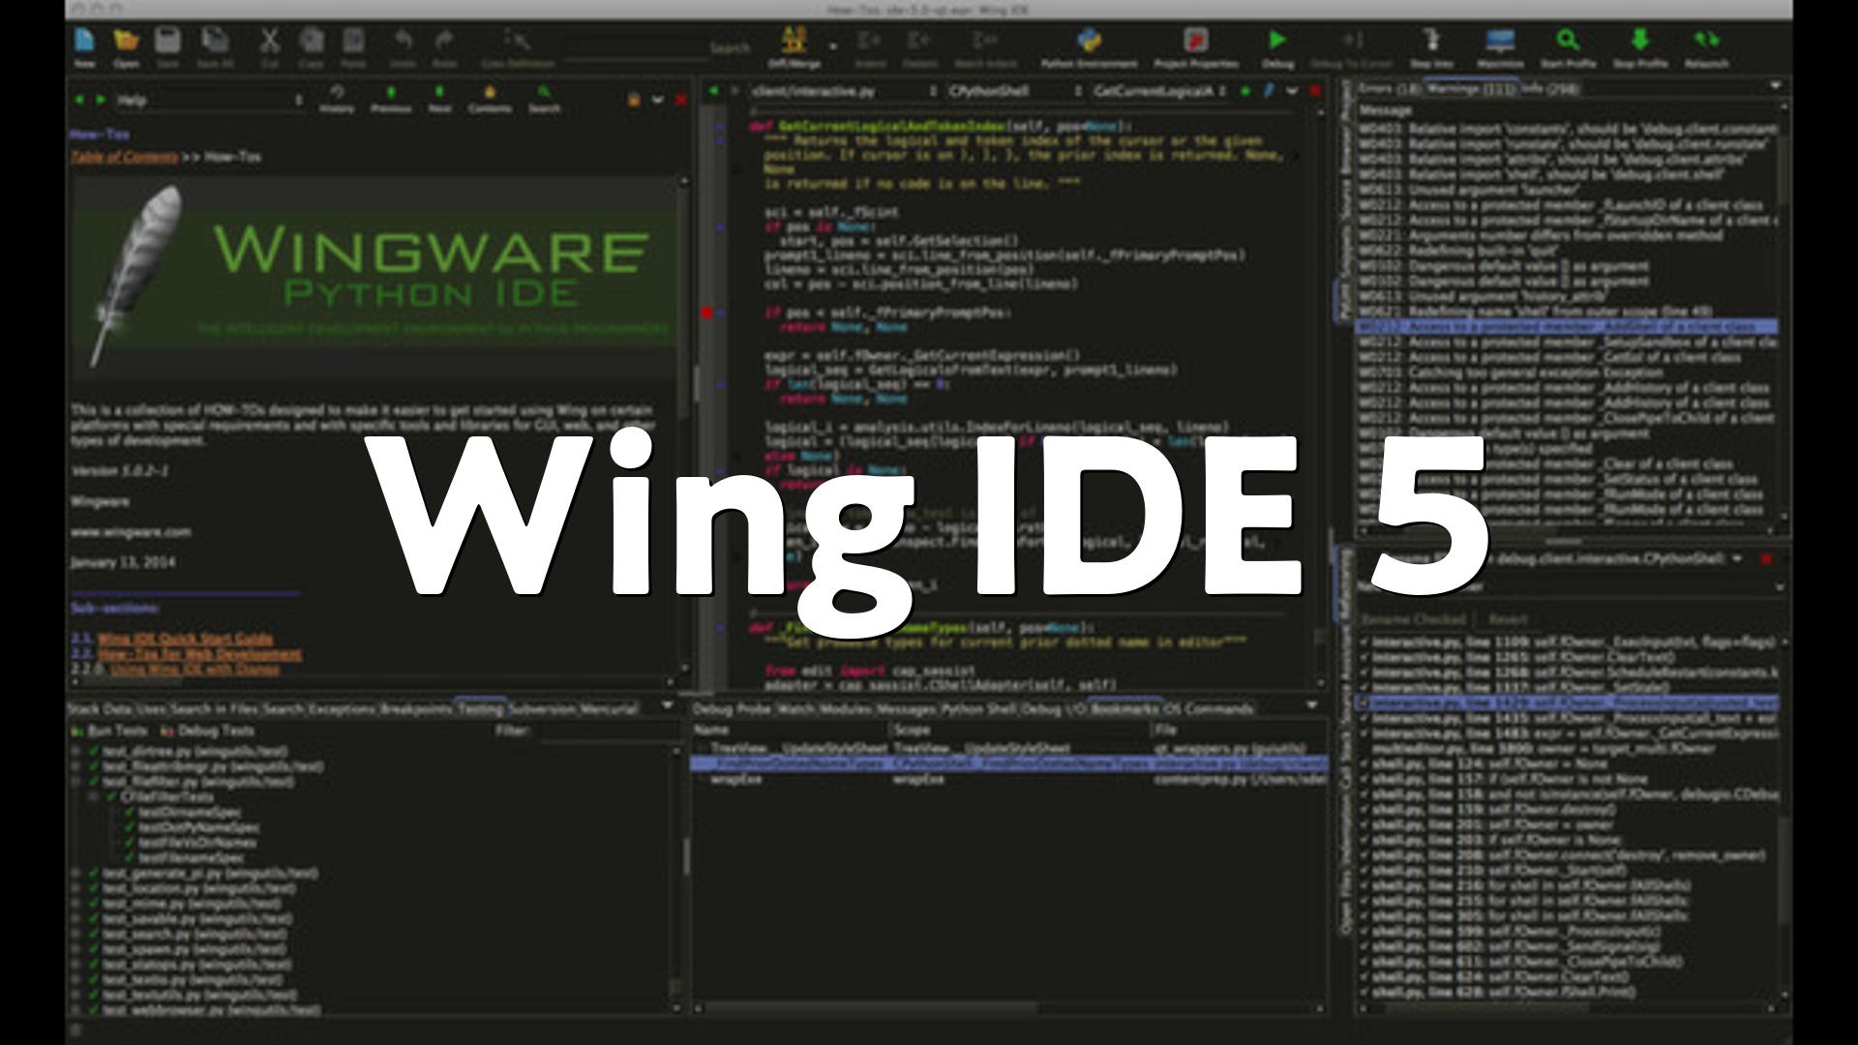Toggle the breakpoint marker in editor margin

tap(707, 313)
